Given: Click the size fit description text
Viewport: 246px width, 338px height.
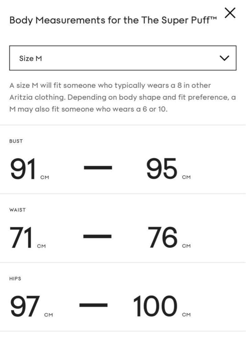Looking at the screenshot, I should pos(122,97).
